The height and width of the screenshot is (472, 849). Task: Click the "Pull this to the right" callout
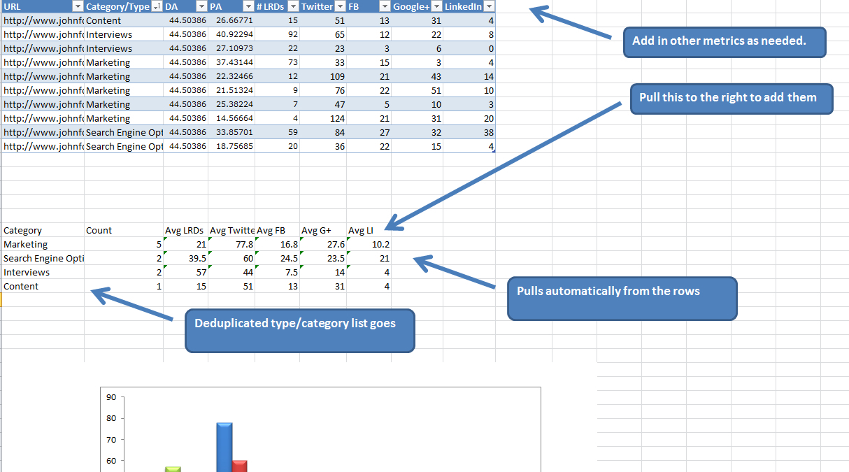point(731,98)
